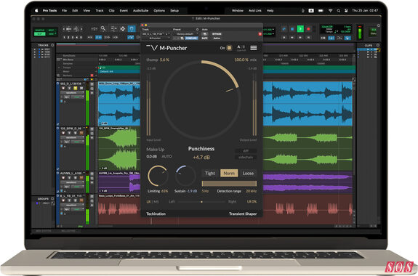Enable record on the 120_BPM_D_06 track

pos(63,133)
